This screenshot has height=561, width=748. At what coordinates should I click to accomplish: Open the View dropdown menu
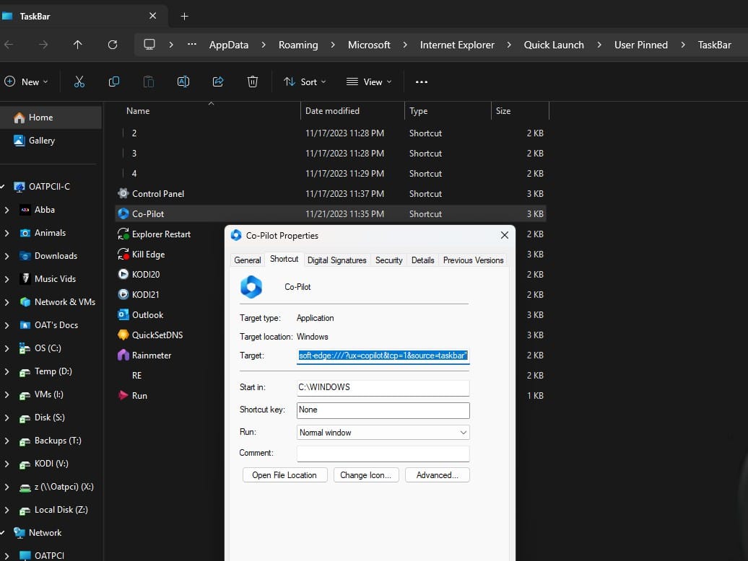369,82
